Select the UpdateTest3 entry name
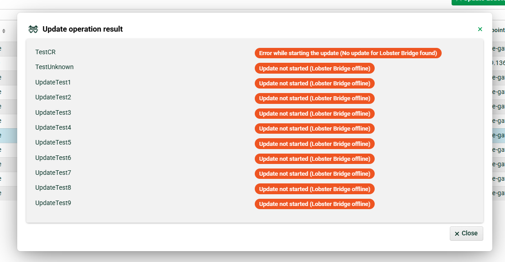Viewport: 505px width, 262px height. tap(53, 113)
